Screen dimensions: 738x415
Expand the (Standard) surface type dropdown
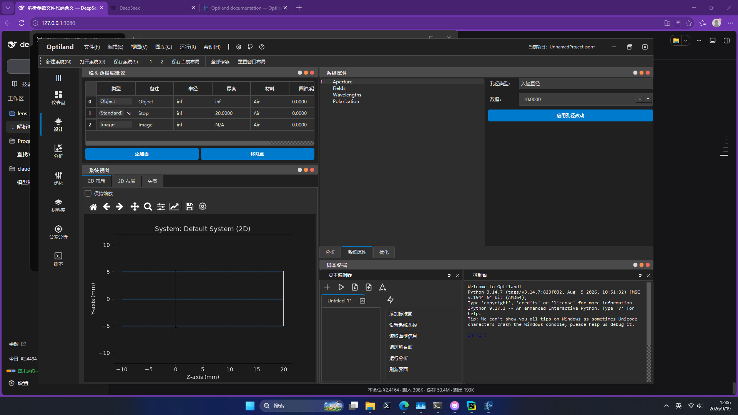(x=129, y=113)
